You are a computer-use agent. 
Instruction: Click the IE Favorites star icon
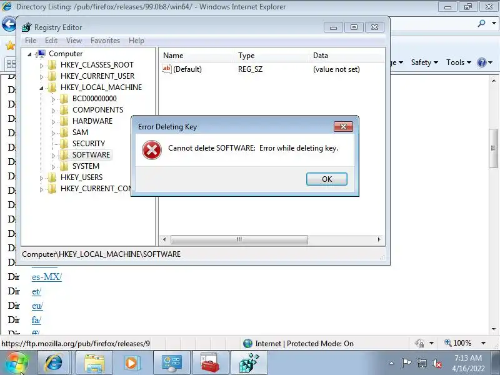[x=10, y=45]
